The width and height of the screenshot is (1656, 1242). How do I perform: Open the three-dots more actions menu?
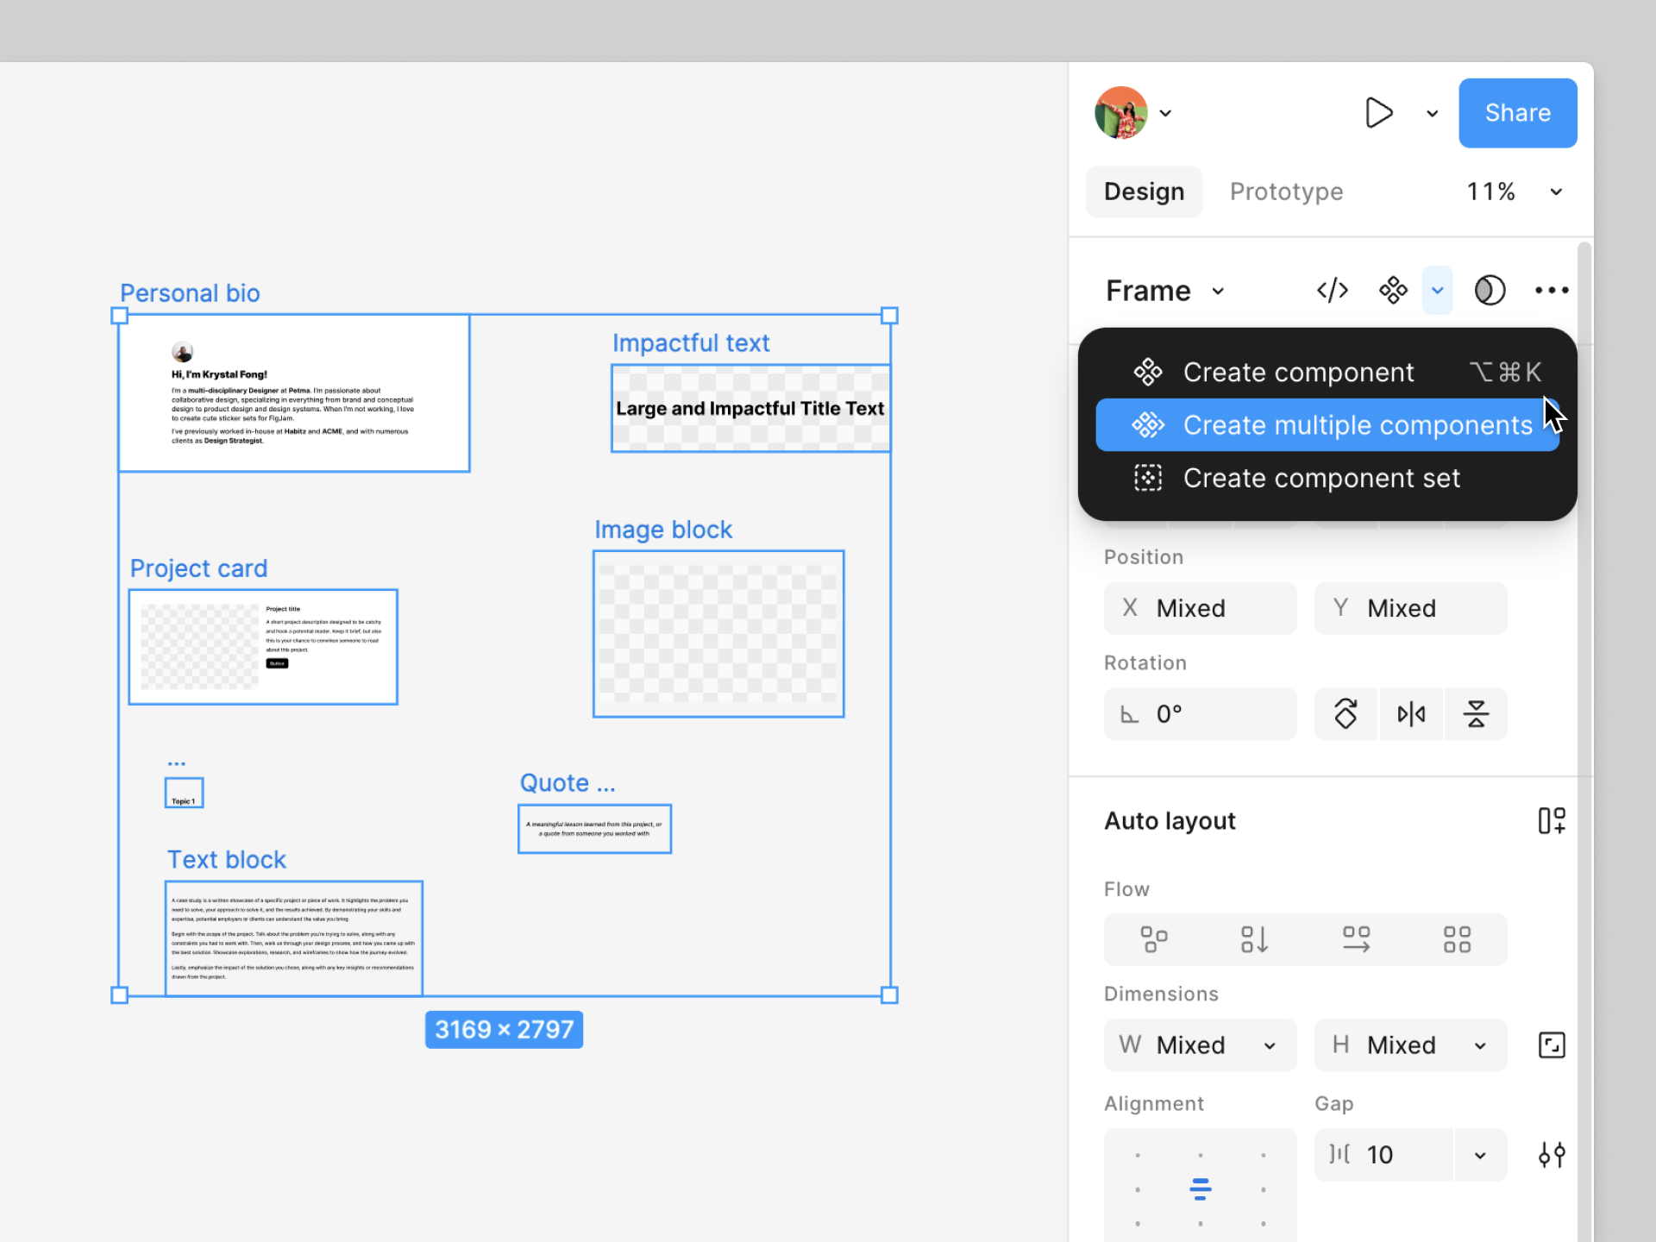pos(1551,291)
